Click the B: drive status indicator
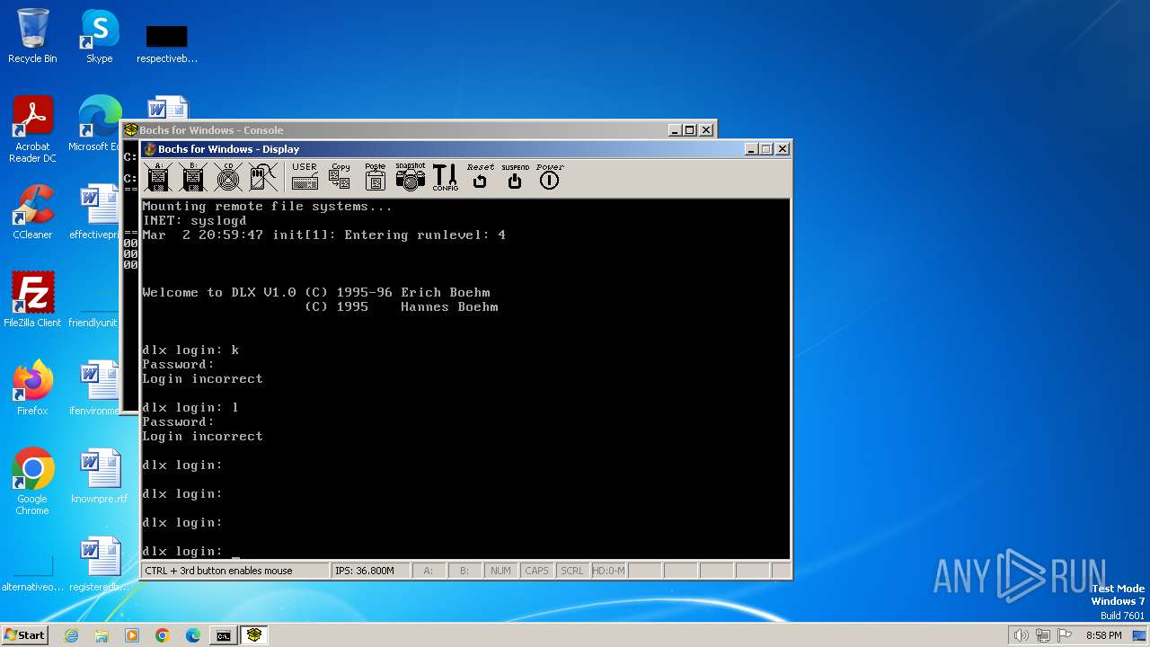This screenshot has width=1150, height=647. pyautogui.click(x=464, y=571)
